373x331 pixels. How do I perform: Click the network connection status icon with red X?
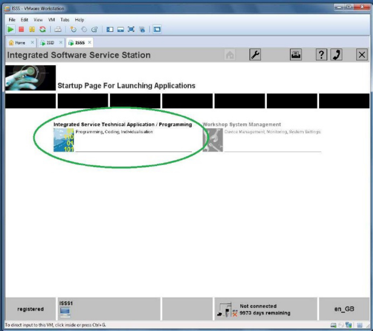(228, 310)
